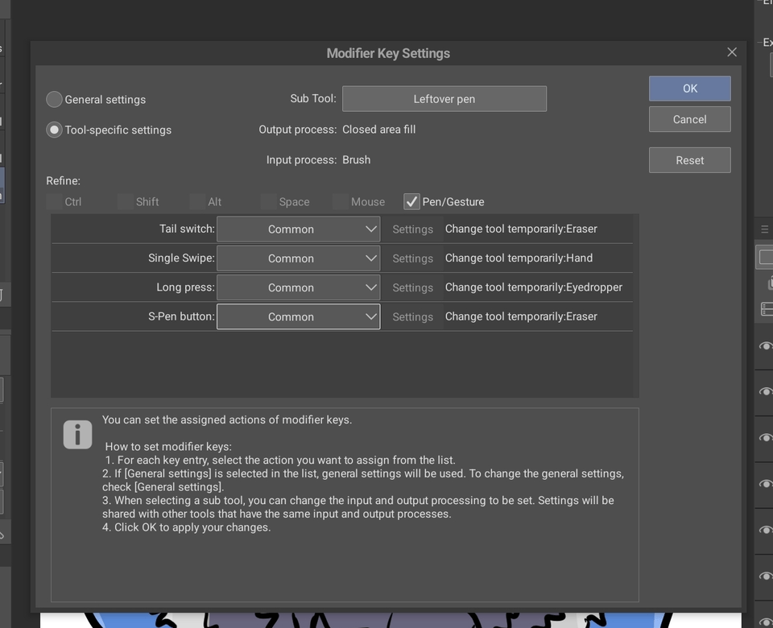Screen dimensions: 773x628
Task: Expand the Single Swipe dropdown list
Action: click(x=299, y=258)
